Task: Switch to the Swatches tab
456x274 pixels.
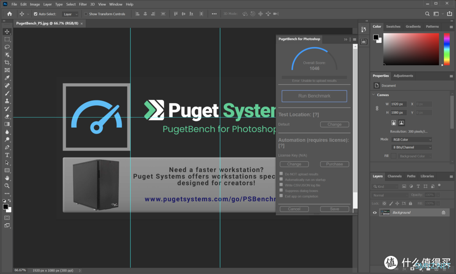Action: tap(393, 27)
